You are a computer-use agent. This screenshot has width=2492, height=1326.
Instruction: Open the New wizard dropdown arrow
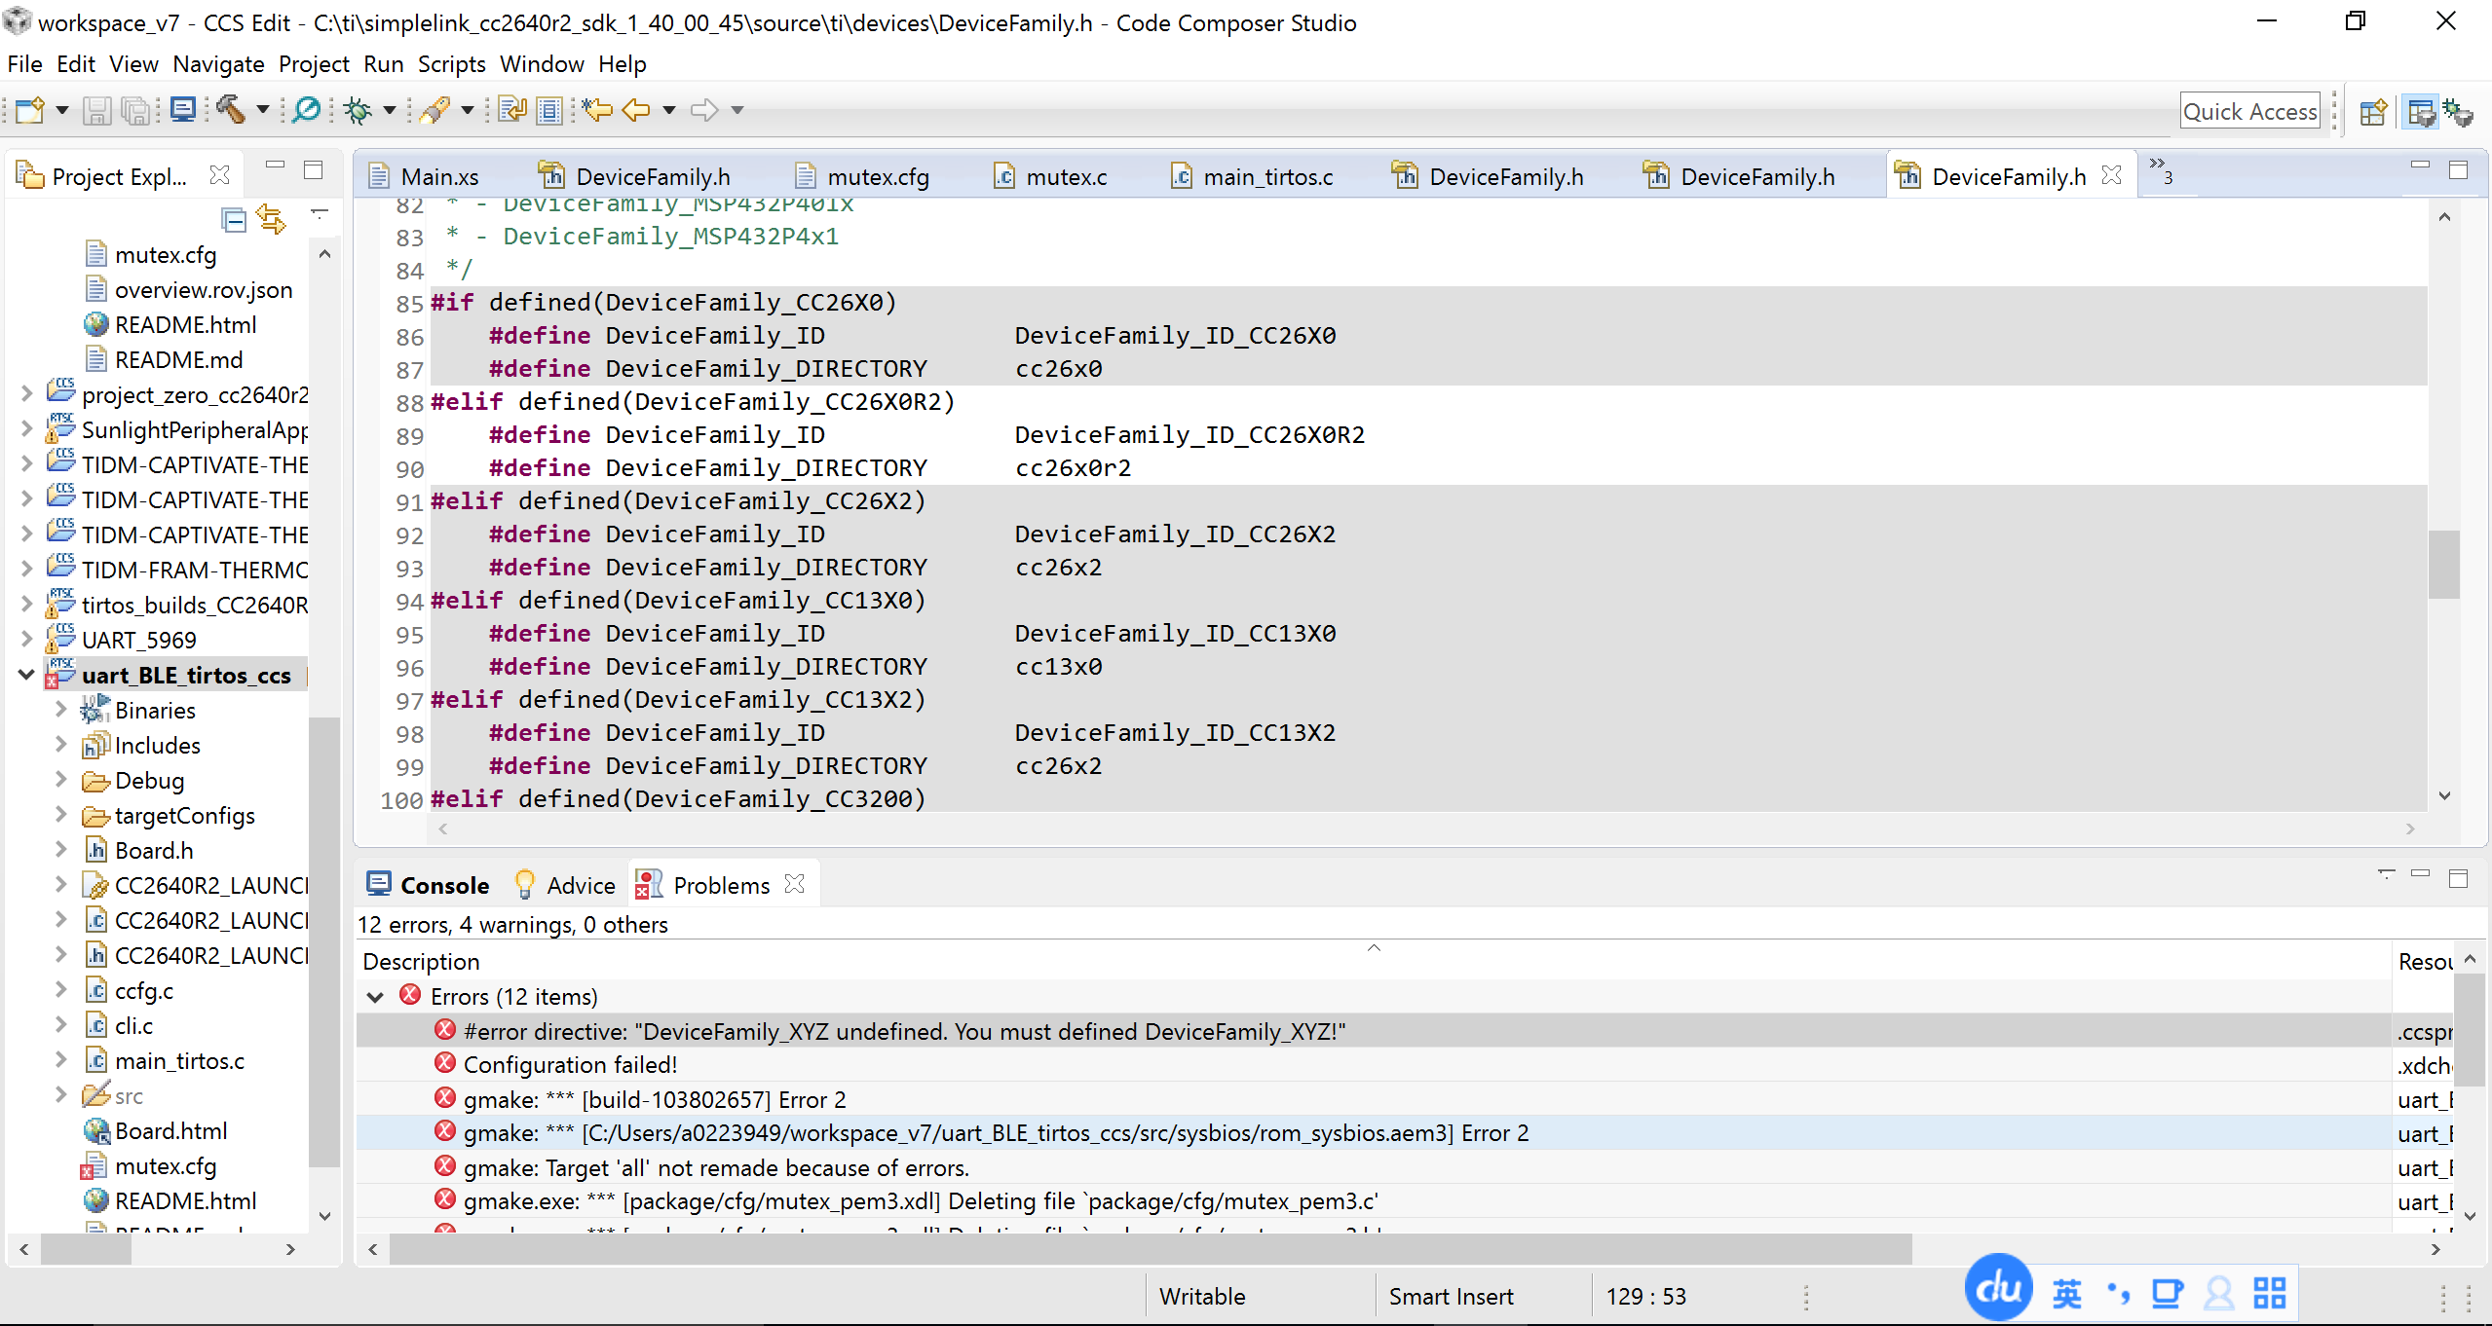pyautogui.click(x=62, y=110)
